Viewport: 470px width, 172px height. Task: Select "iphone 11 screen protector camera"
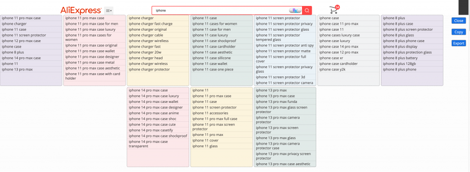coord(285,83)
